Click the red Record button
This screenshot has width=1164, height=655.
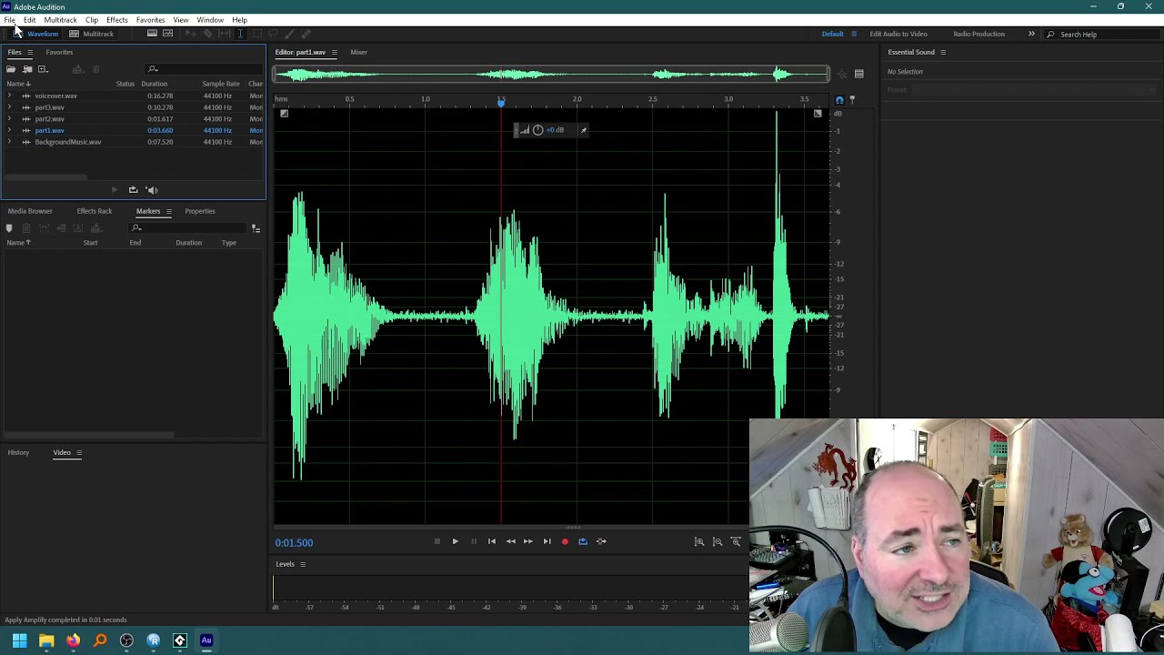click(x=565, y=541)
